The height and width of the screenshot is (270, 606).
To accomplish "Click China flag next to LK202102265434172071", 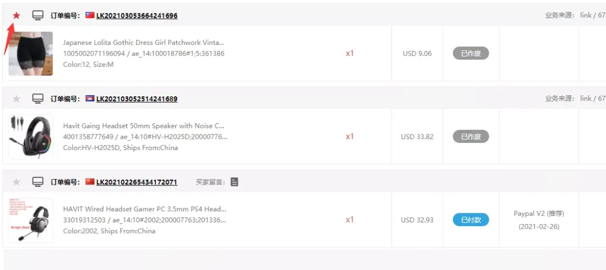I will coord(90,181).
